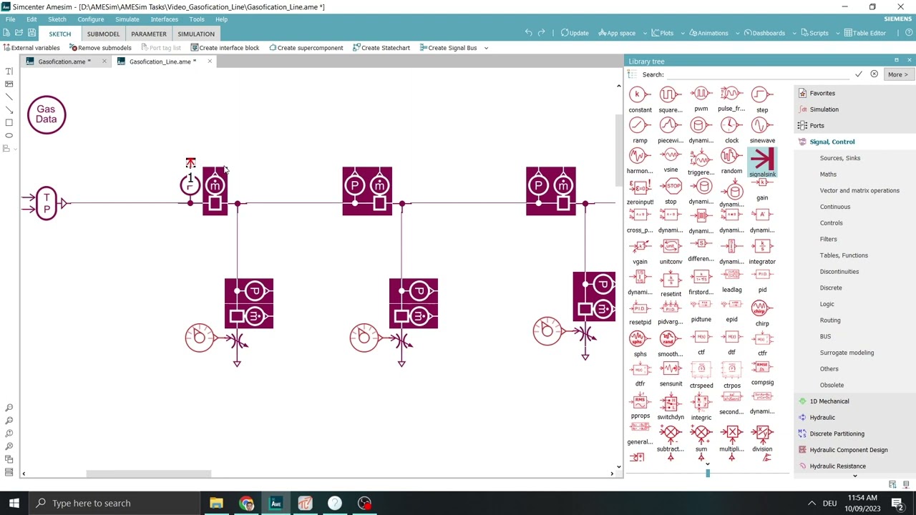Image resolution: width=916 pixels, height=515 pixels.
Task: Click the Windows Start button
Action: tap(14, 503)
